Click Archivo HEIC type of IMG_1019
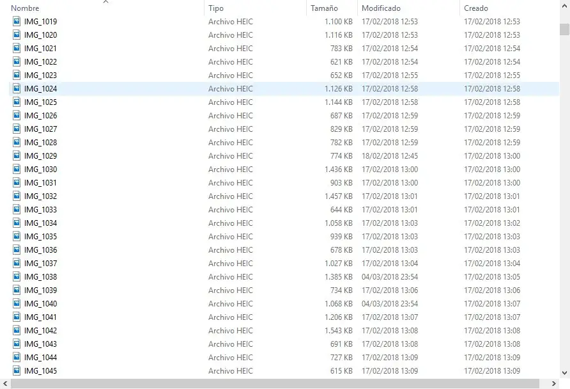The width and height of the screenshot is (570, 389). (x=231, y=22)
